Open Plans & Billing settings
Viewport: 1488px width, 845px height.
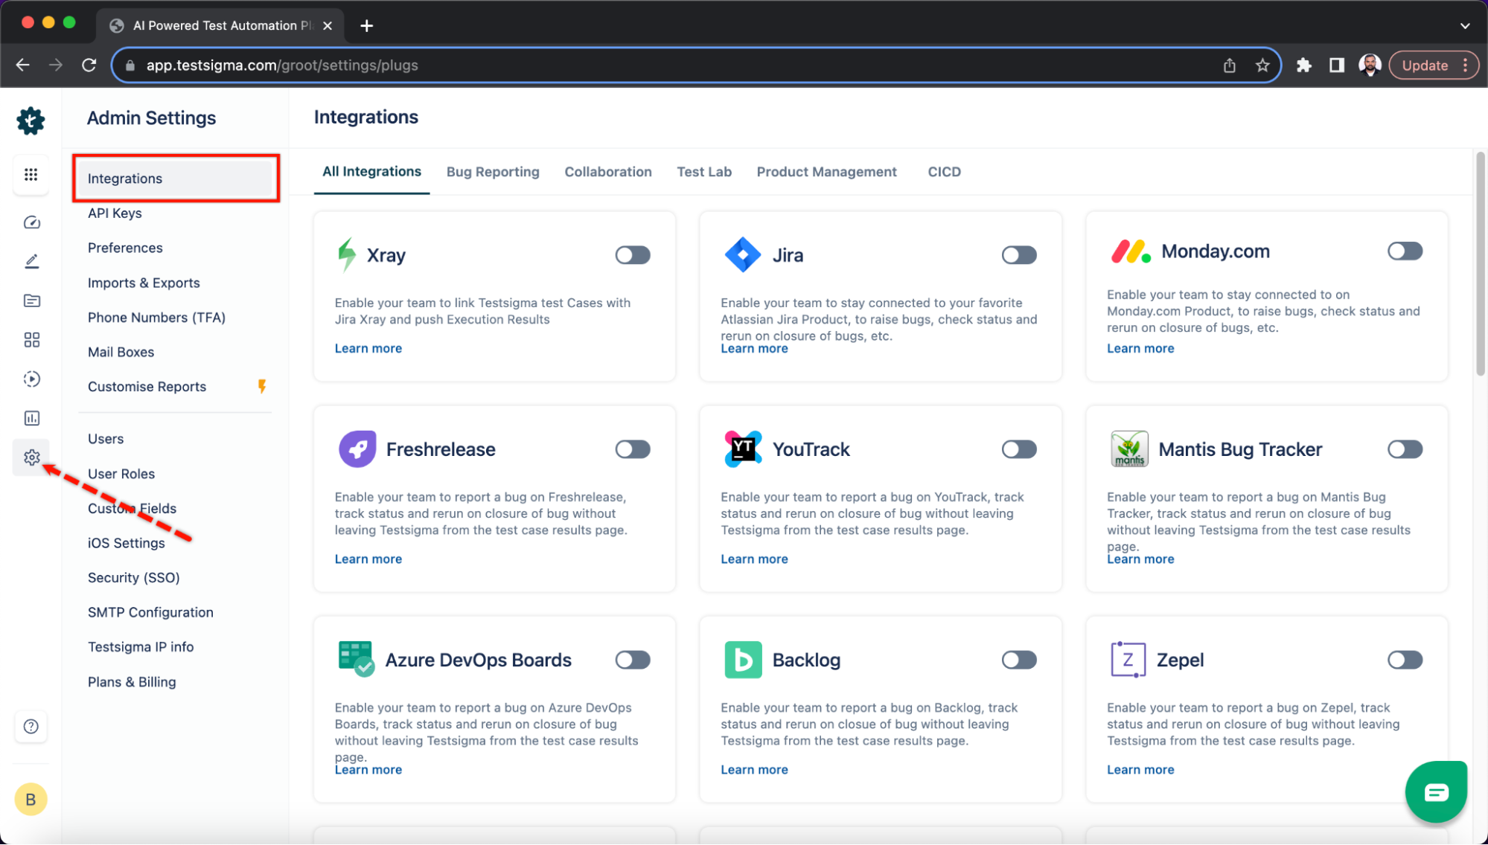coord(132,682)
